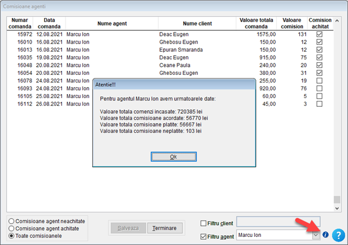Click the blue info icon
The height and width of the screenshot is (245, 348).
point(325,235)
